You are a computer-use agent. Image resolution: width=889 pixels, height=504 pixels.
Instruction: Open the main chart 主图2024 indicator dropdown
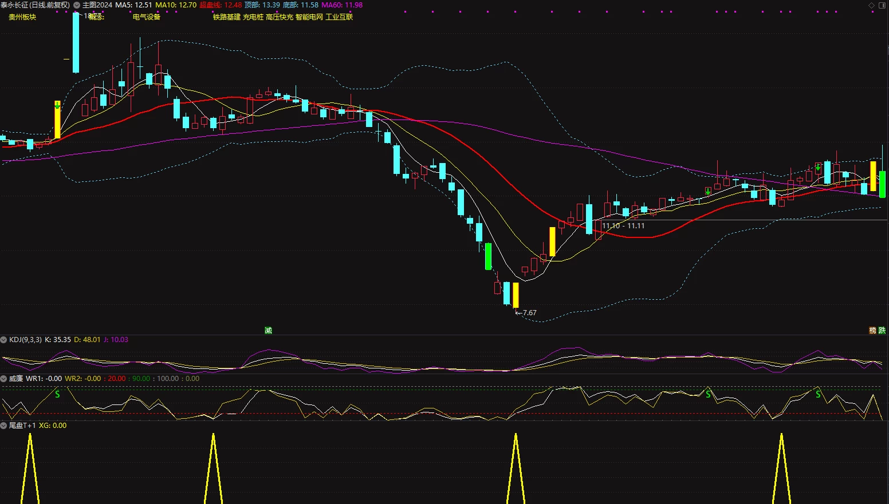click(x=77, y=5)
